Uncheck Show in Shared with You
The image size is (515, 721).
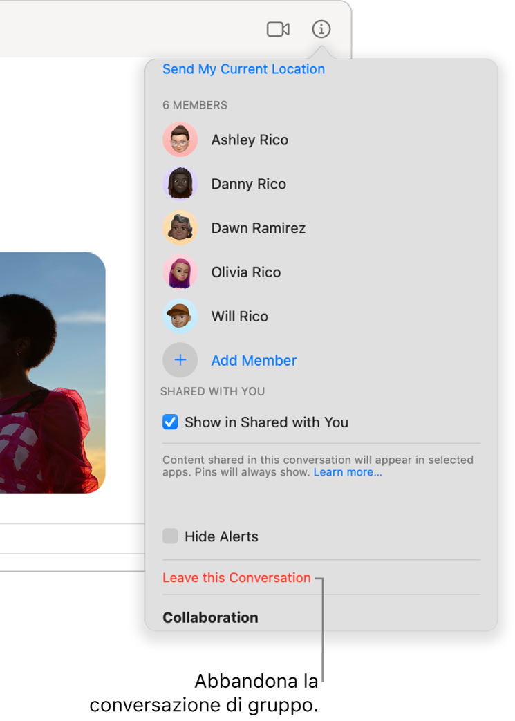point(170,422)
